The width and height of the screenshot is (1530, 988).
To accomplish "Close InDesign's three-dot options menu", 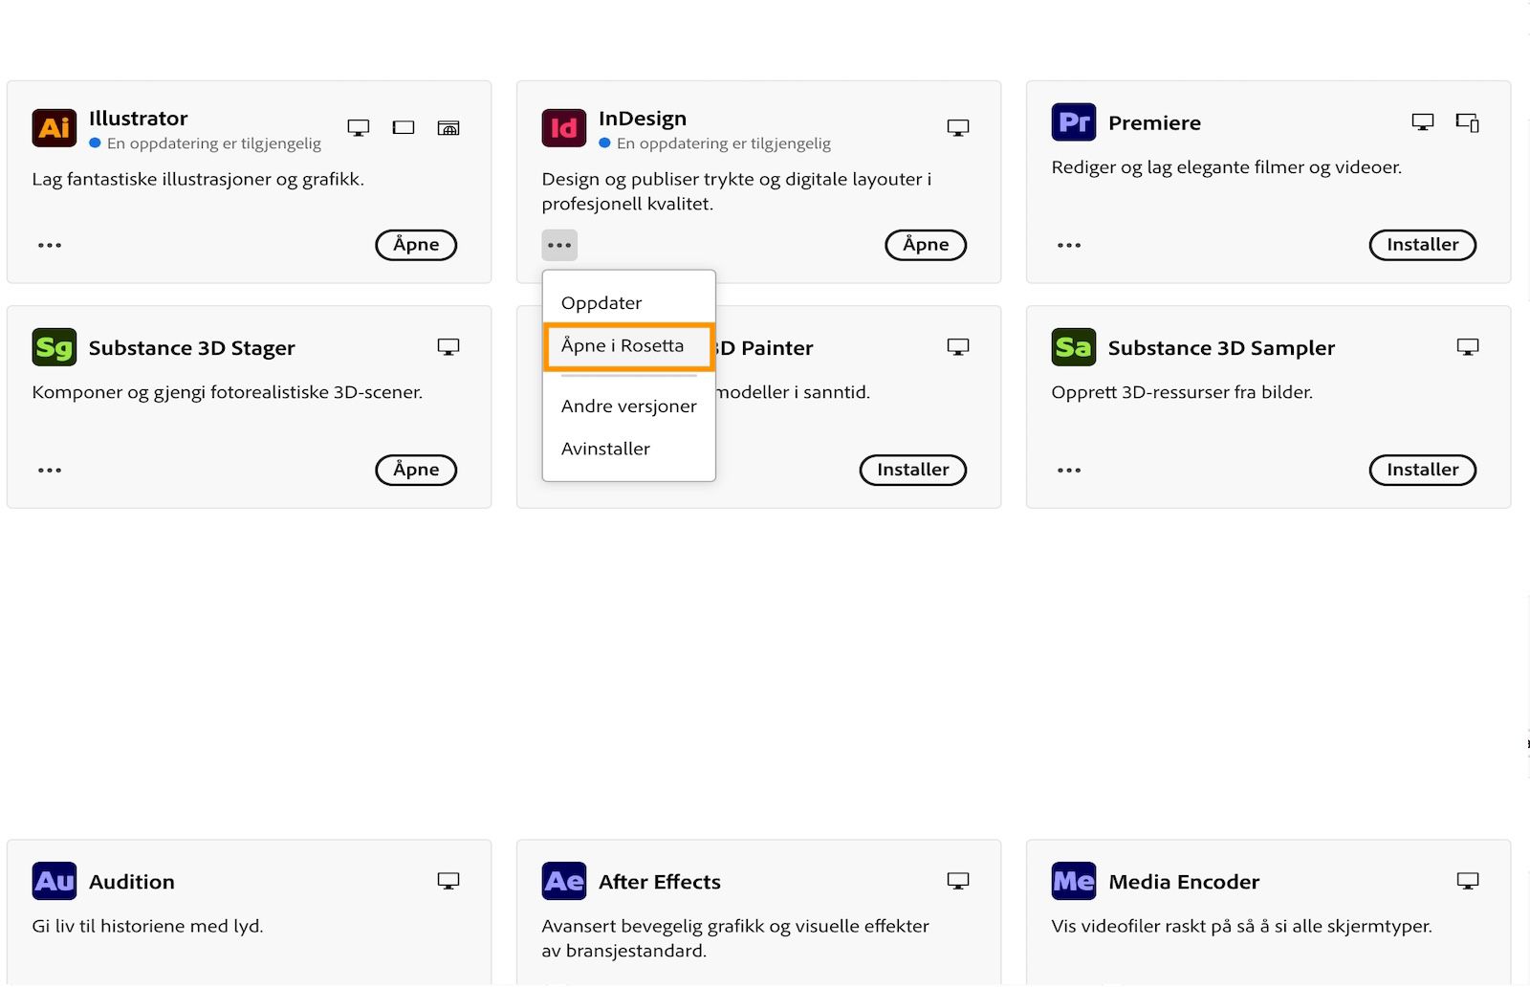I will [x=559, y=246].
